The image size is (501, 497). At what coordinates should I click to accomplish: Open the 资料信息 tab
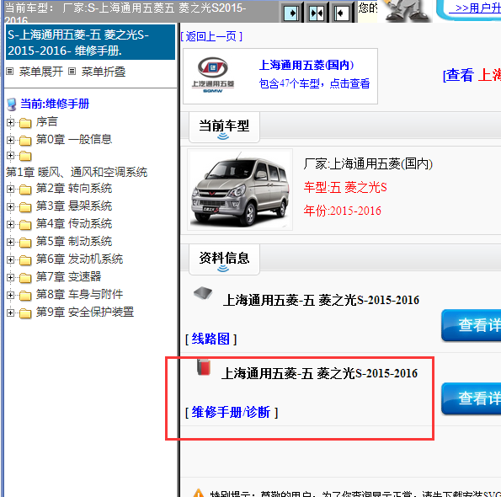coord(224,259)
